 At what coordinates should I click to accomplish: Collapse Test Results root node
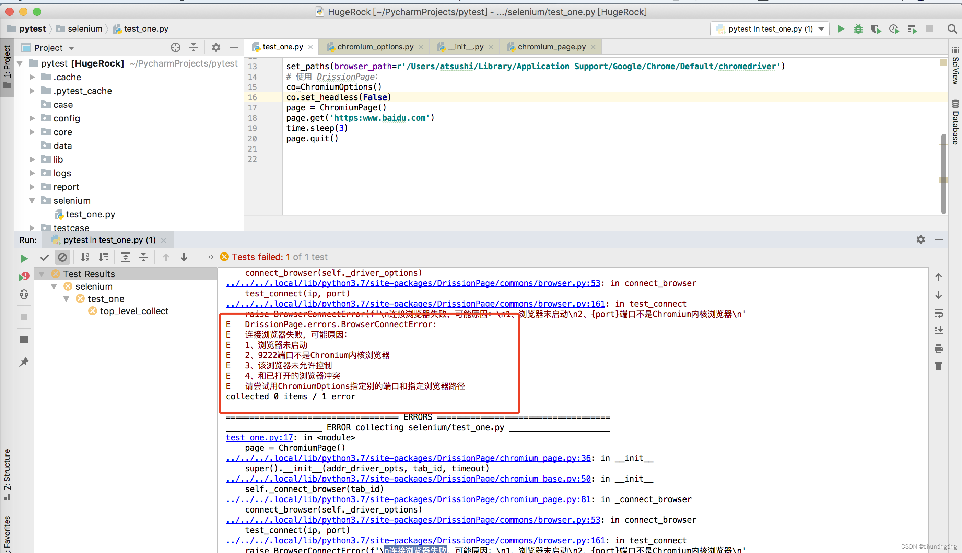click(42, 274)
